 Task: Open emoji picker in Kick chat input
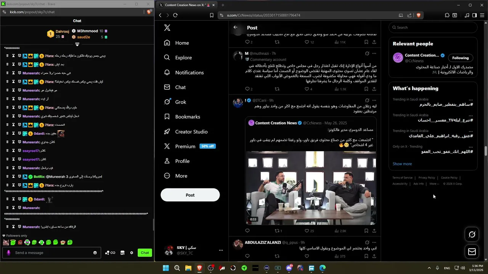pos(95,253)
